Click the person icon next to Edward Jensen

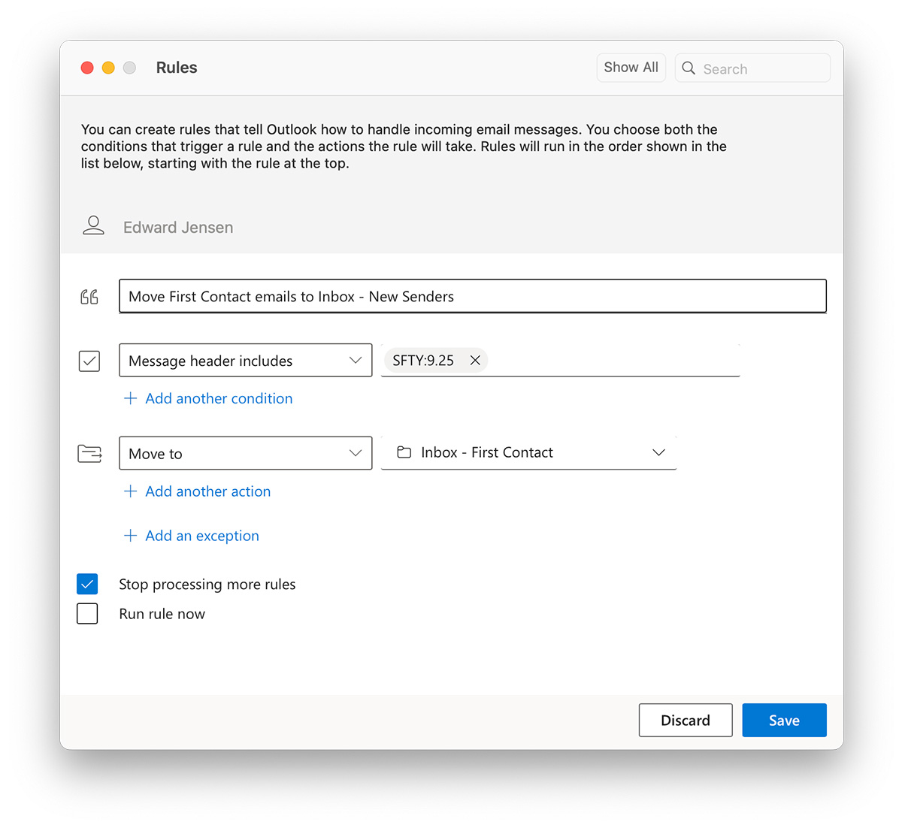[x=93, y=225]
